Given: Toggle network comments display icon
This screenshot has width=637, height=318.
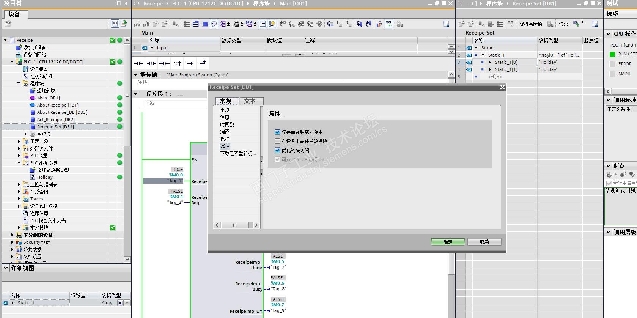Looking at the screenshot, I should click(x=263, y=24).
